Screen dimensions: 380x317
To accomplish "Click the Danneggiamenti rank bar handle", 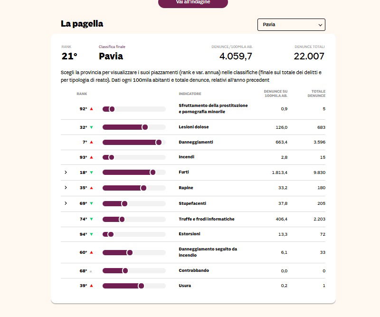I will 159,142.
